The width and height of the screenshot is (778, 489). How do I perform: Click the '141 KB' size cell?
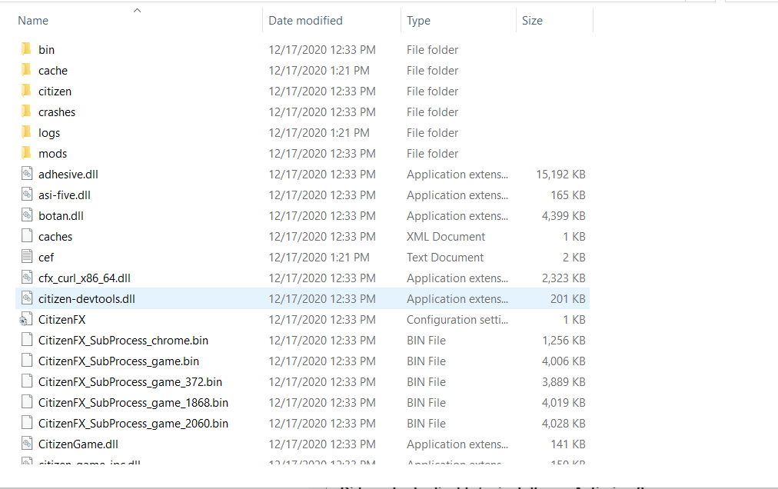568,444
